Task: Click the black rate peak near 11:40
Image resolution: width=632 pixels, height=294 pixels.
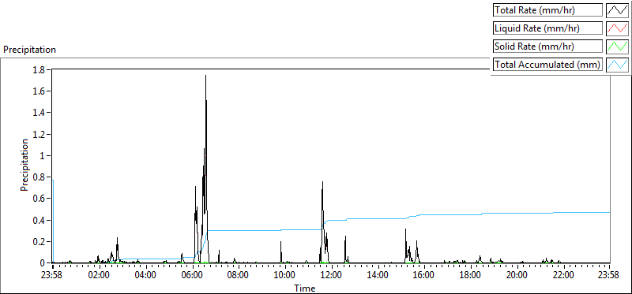Action: 322,182
